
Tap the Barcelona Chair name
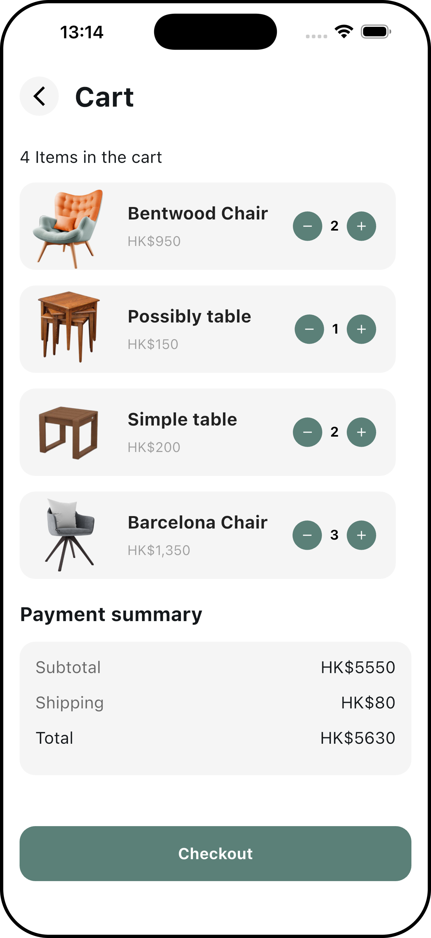point(197,523)
